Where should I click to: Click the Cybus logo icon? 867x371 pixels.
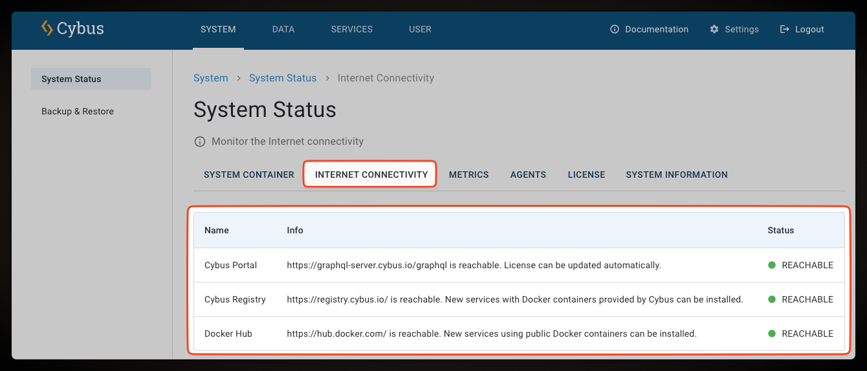point(47,28)
